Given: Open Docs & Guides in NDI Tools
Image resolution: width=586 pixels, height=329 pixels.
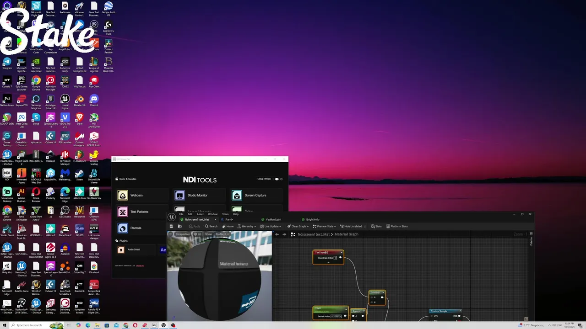Looking at the screenshot, I should coord(126,179).
